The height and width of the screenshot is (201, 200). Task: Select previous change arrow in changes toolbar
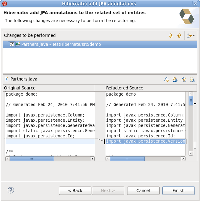point(179,36)
